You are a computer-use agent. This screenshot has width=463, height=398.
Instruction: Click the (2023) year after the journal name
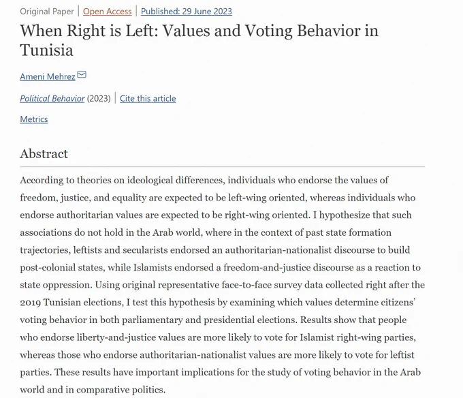click(99, 98)
